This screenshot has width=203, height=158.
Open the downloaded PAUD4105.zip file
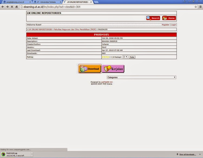[x=15, y=154]
